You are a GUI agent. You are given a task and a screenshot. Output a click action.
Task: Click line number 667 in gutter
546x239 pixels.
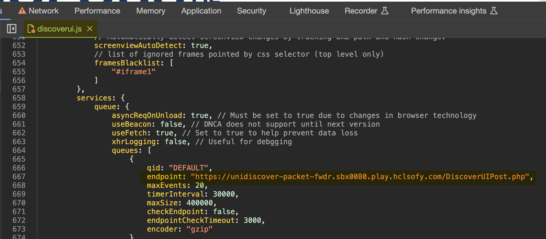19,177
